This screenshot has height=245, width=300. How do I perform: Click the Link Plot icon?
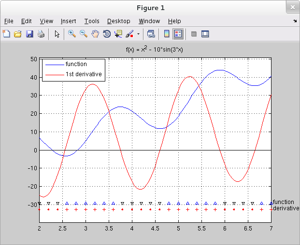coord(151,34)
